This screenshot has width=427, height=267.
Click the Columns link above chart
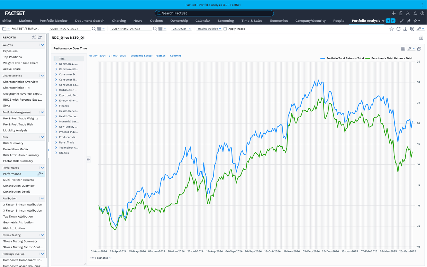click(x=175, y=56)
